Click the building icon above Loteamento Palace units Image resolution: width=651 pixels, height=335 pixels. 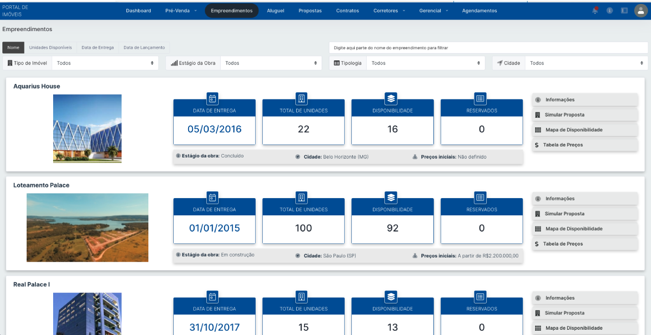(x=302, y=198)
